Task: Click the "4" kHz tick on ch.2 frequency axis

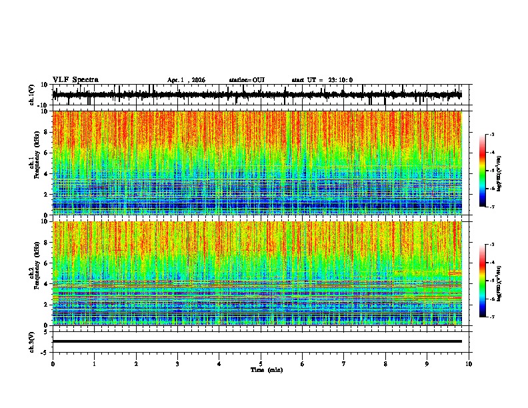Action: click(47, 284)
